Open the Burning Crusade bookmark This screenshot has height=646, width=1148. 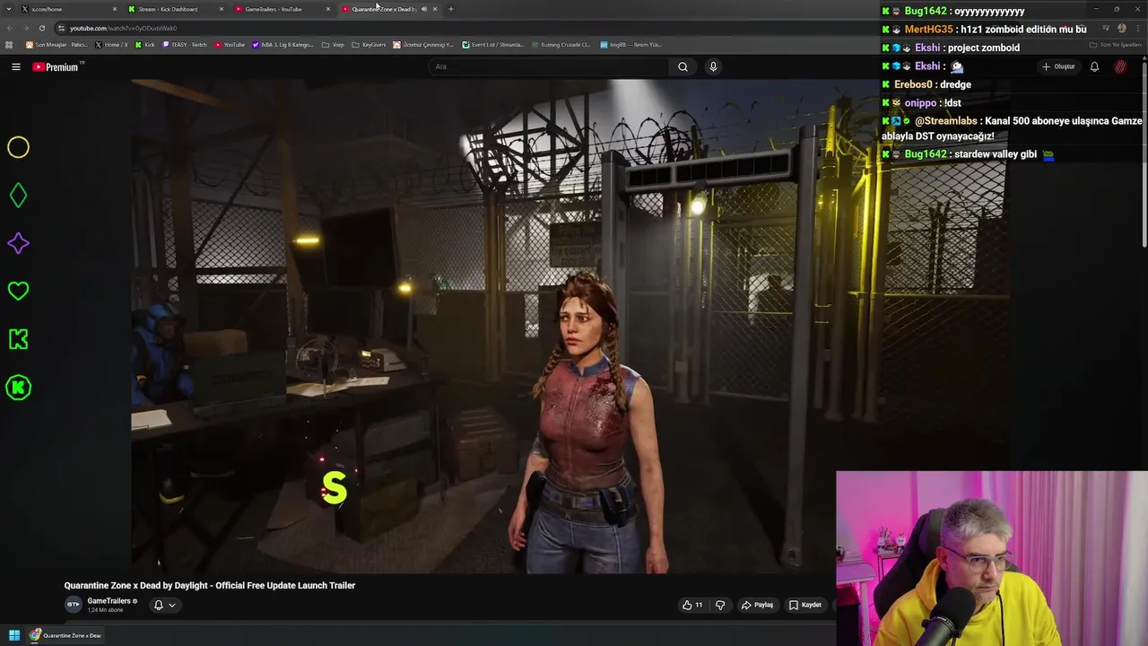pyautogui.click(x=561, y=44)
